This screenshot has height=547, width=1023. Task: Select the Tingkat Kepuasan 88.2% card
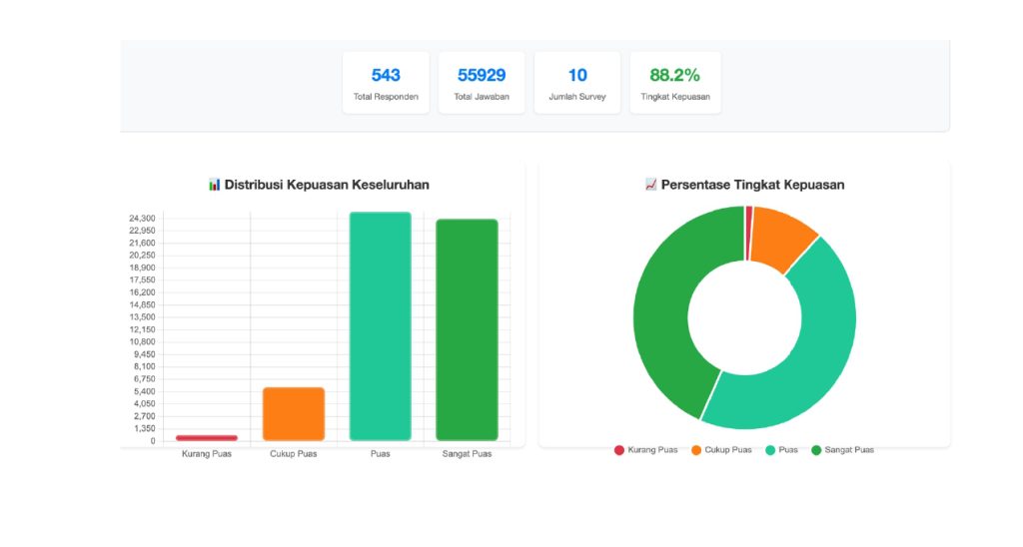click(674, 83)
